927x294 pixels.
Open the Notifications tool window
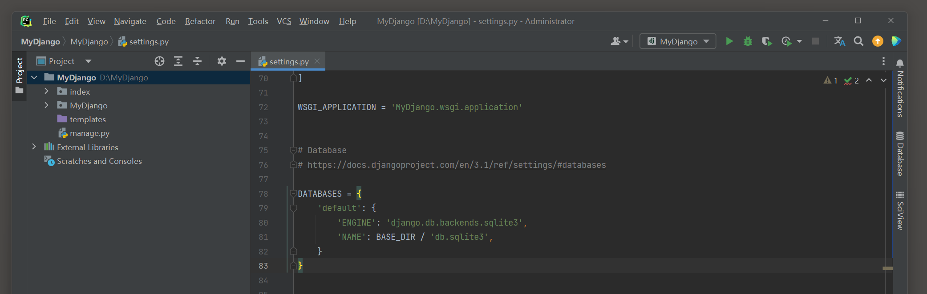tap(900, 88)
